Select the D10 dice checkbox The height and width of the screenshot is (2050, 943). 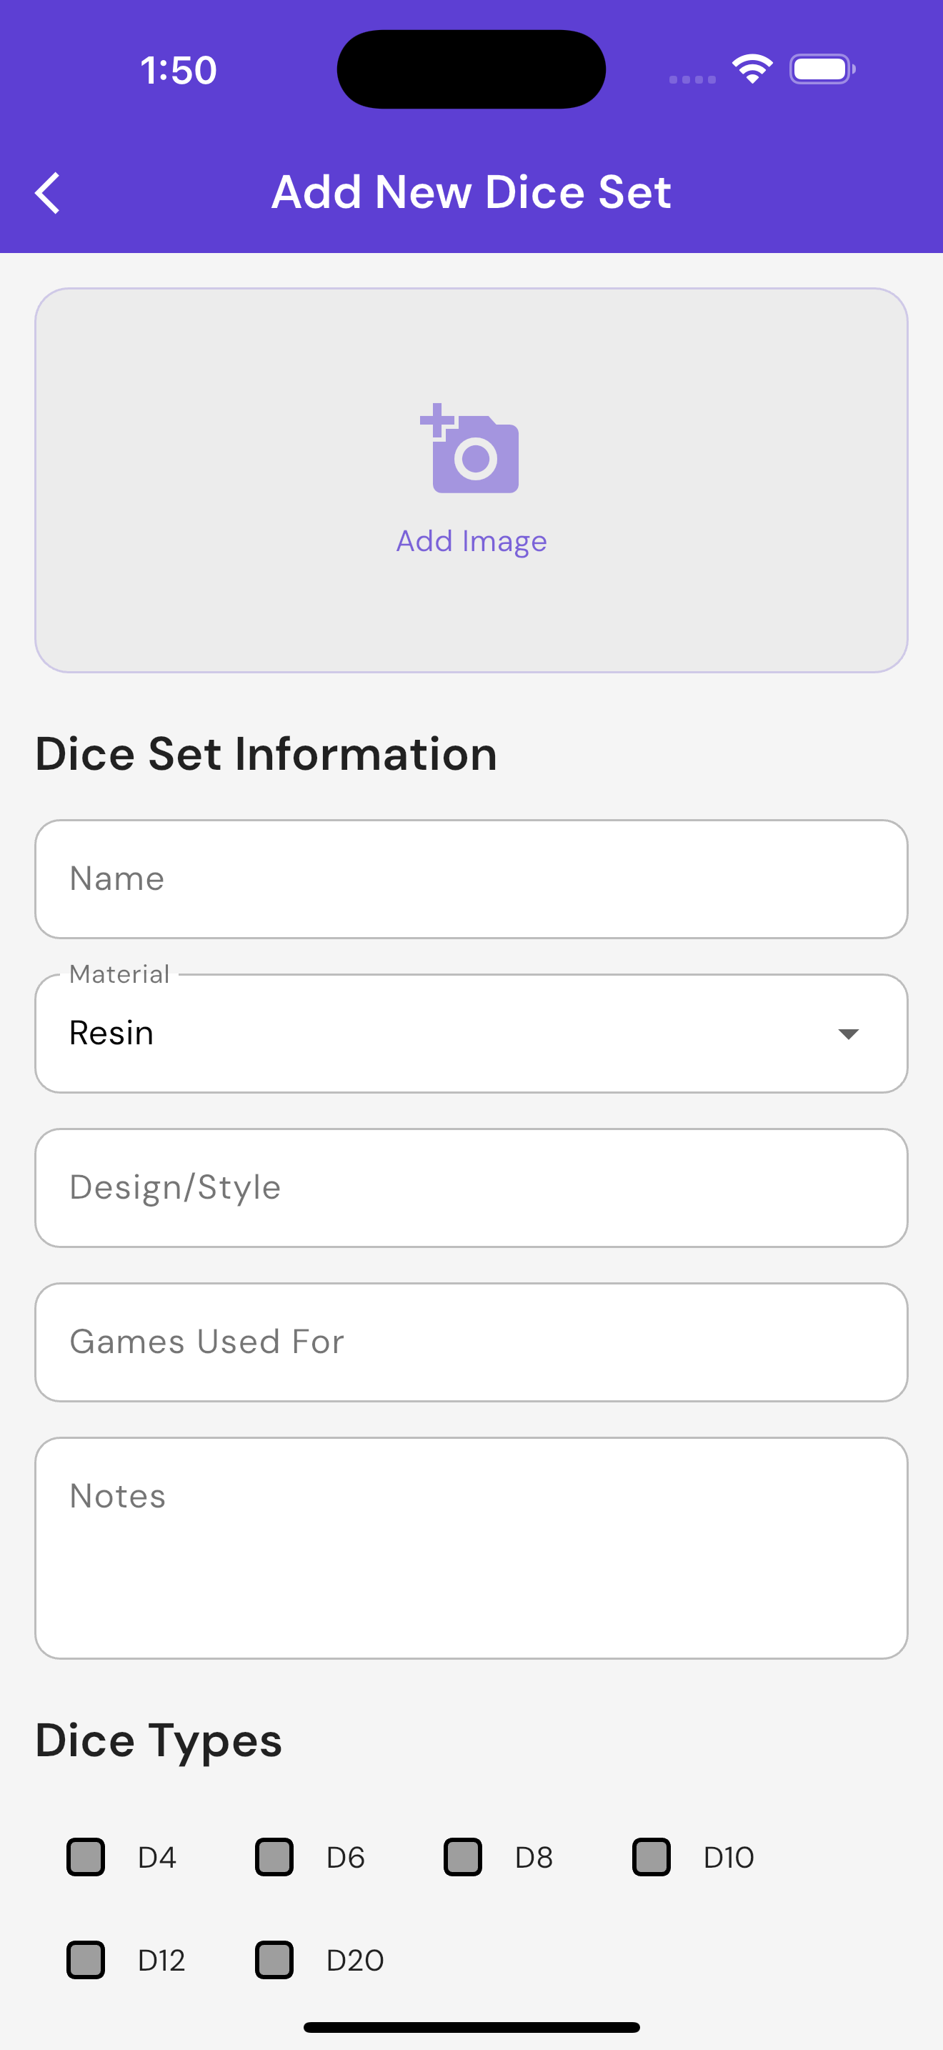click(x=652, y=1858)
